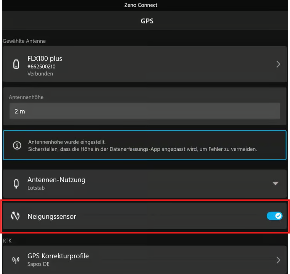290x274 pixels.
Task: Click the Sapos DE profile subtitle
Action: 38,264
